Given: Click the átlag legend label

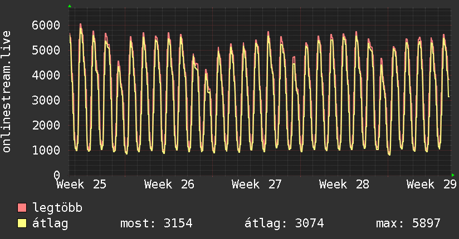Looking at the screenshot, I should 50,223.
